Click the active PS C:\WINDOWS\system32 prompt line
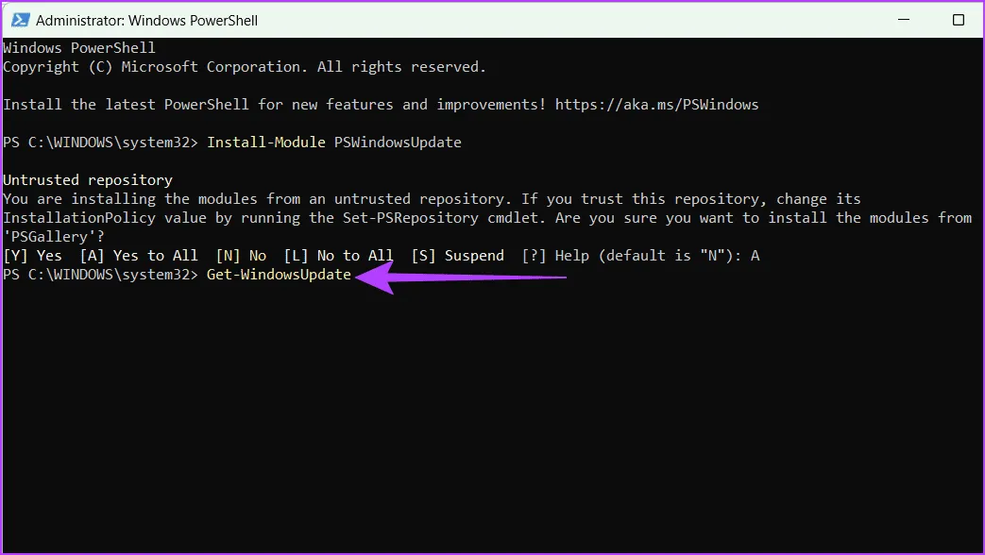The image size is (985, 555). 99,274
